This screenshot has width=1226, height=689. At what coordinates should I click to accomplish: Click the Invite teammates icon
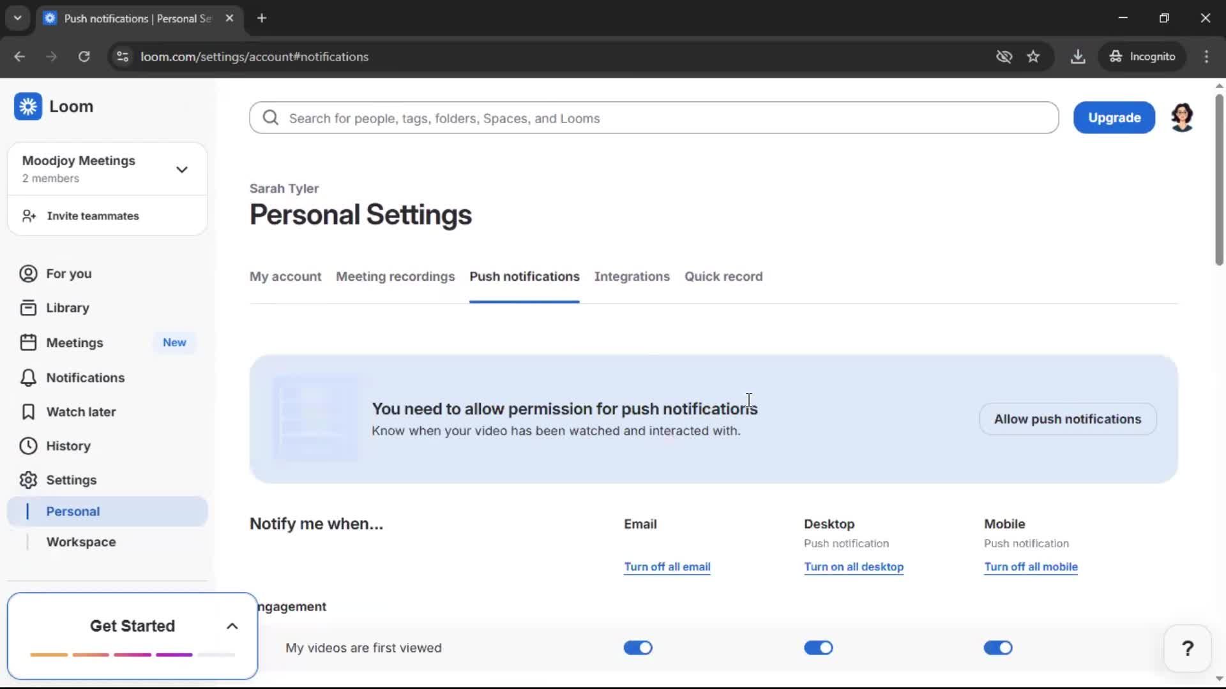pyautogui.click(x=28, y=216)
